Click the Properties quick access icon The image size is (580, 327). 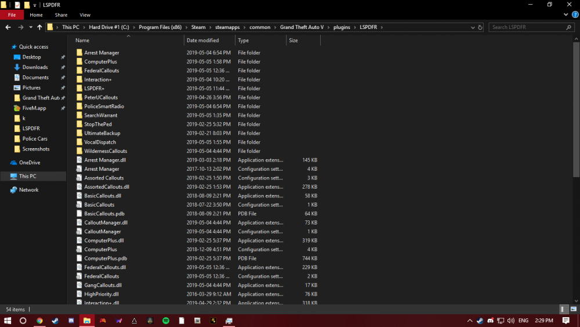tap(17, 5)
